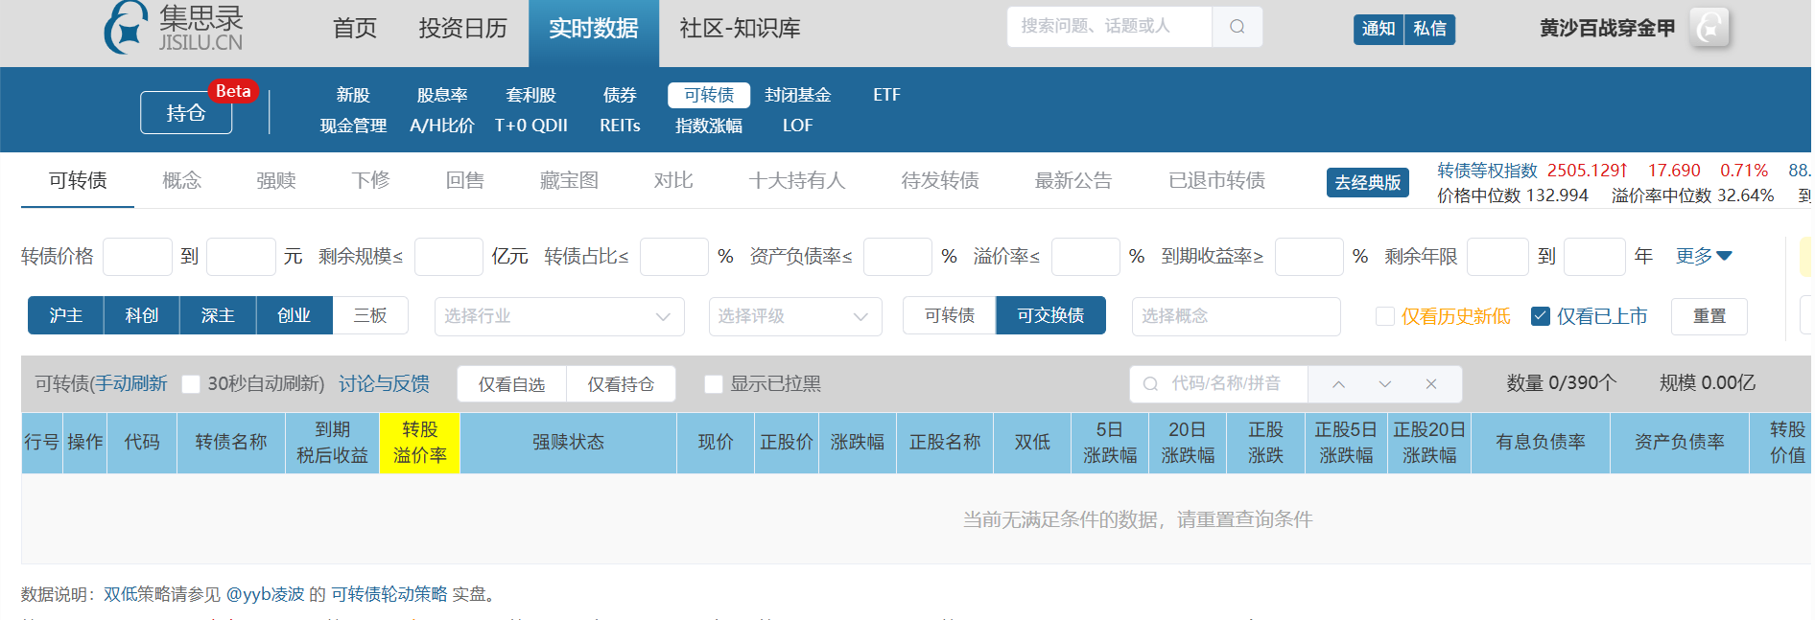Enable the 仅看历史新低 checkbox
This screenshot has height=620, width=1815.
(1385, 316)
